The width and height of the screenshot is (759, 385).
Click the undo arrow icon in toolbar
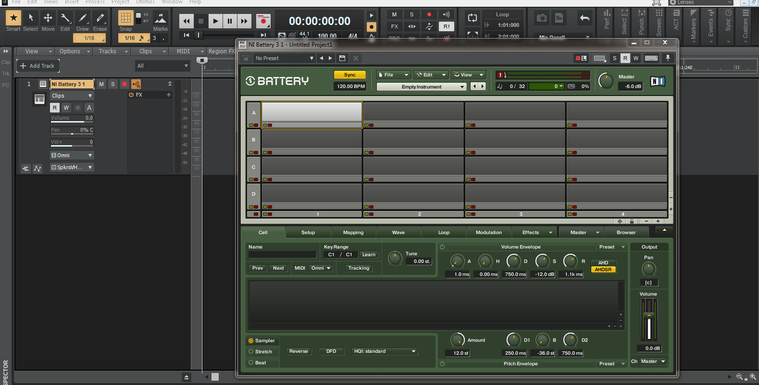tap(585, 18)
